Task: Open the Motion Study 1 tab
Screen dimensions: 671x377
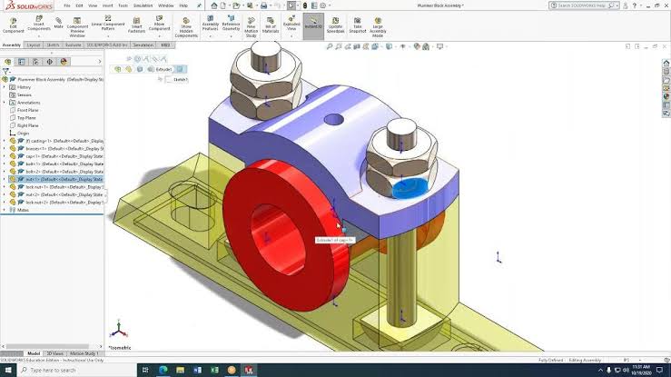Action: pyautogui.click(x=84, y=353)
